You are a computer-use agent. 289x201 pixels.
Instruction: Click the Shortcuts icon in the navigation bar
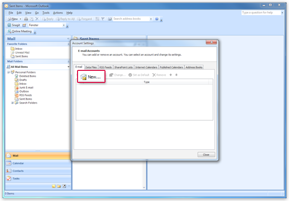pyautogui.click(x=64, y=186)
